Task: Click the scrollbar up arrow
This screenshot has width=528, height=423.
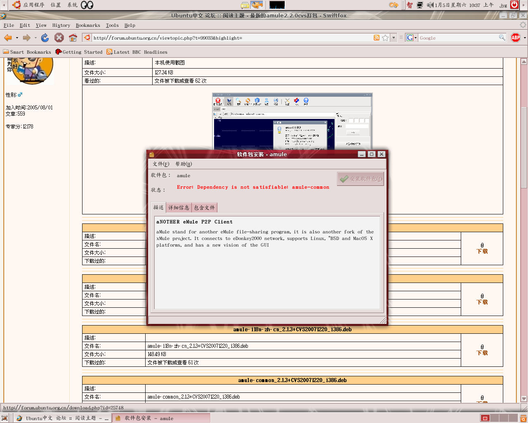Action: point(524,62)
